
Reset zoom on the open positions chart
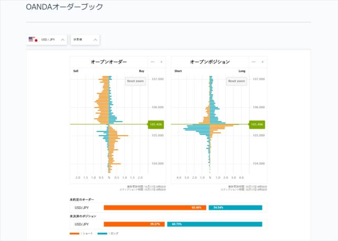click(x=237, y=81)
